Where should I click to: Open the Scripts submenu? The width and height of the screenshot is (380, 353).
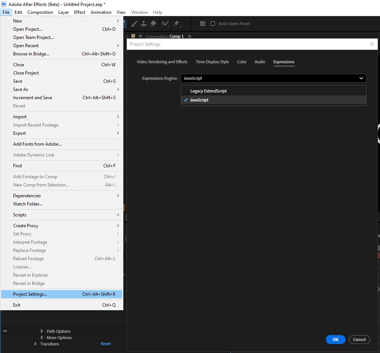[62, 215]
